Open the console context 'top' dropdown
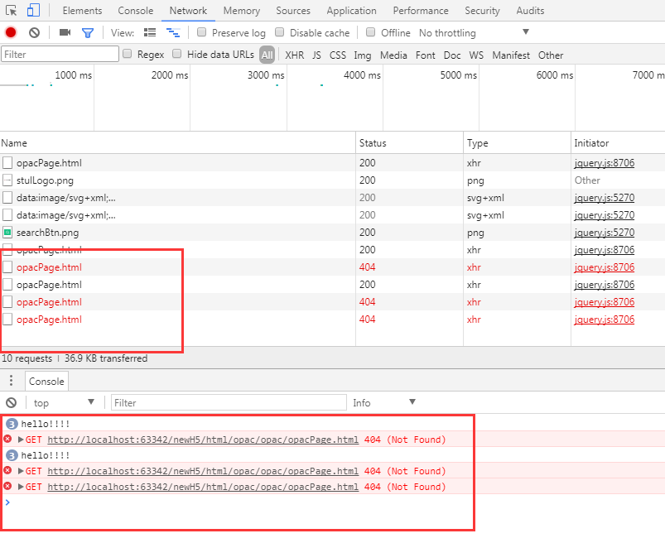 [64, 402]
